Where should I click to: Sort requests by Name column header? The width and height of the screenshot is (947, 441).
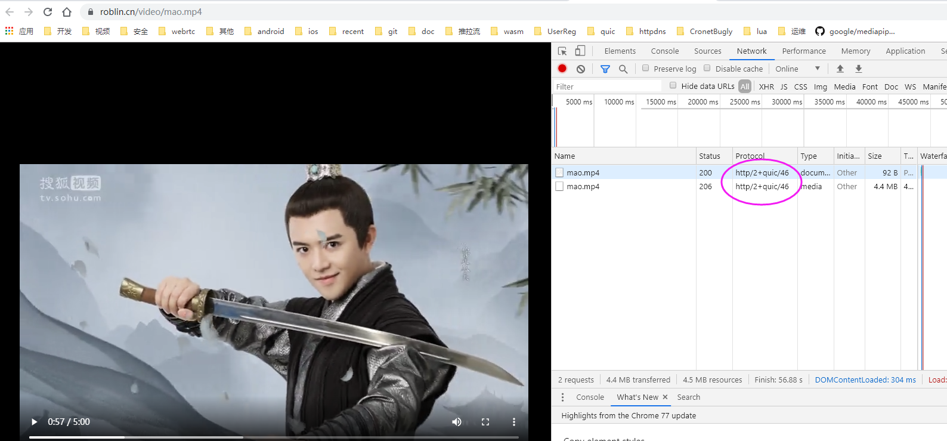tap(624, 156)
